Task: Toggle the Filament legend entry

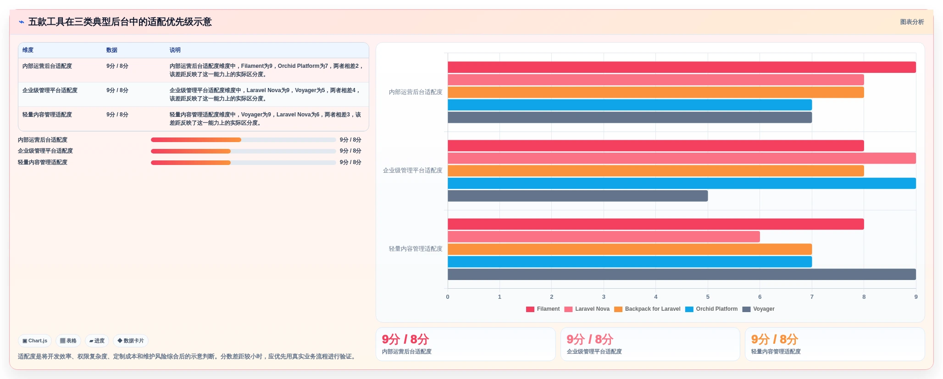Action: (x=543, y=309)
